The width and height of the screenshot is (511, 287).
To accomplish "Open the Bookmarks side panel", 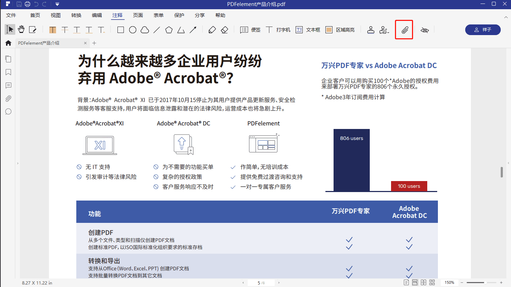I will [8, 72].
